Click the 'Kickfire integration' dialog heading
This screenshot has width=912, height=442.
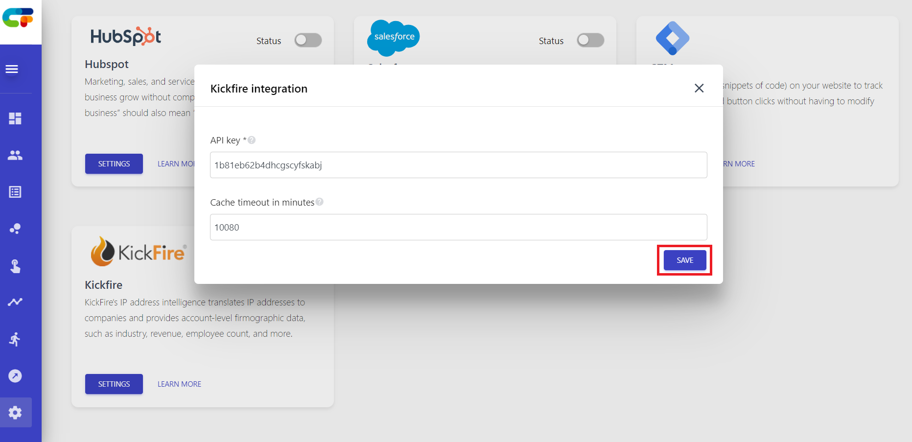259,89
